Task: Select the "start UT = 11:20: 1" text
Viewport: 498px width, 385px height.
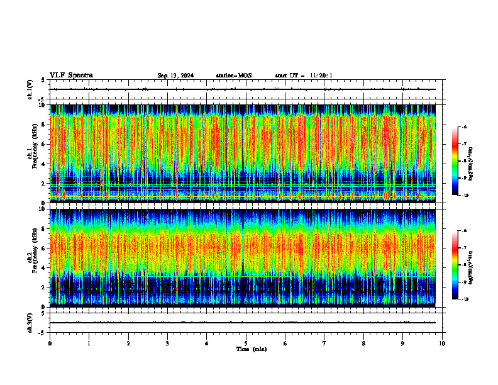Action: (x=304, y=75)
